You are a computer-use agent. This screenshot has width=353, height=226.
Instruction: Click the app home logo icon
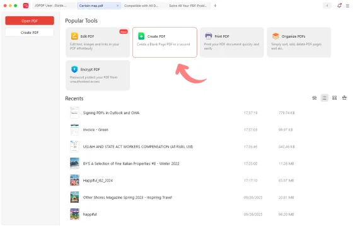26,6
